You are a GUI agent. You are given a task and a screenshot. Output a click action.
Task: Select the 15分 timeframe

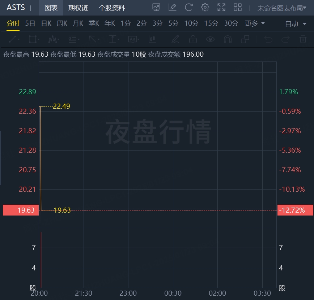[x=211, y=23]
